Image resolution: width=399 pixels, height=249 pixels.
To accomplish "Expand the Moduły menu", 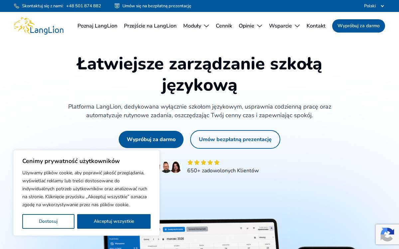I will 196,26.
